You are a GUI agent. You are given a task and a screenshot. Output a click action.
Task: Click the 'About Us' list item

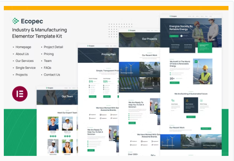(x=22, y=54)
